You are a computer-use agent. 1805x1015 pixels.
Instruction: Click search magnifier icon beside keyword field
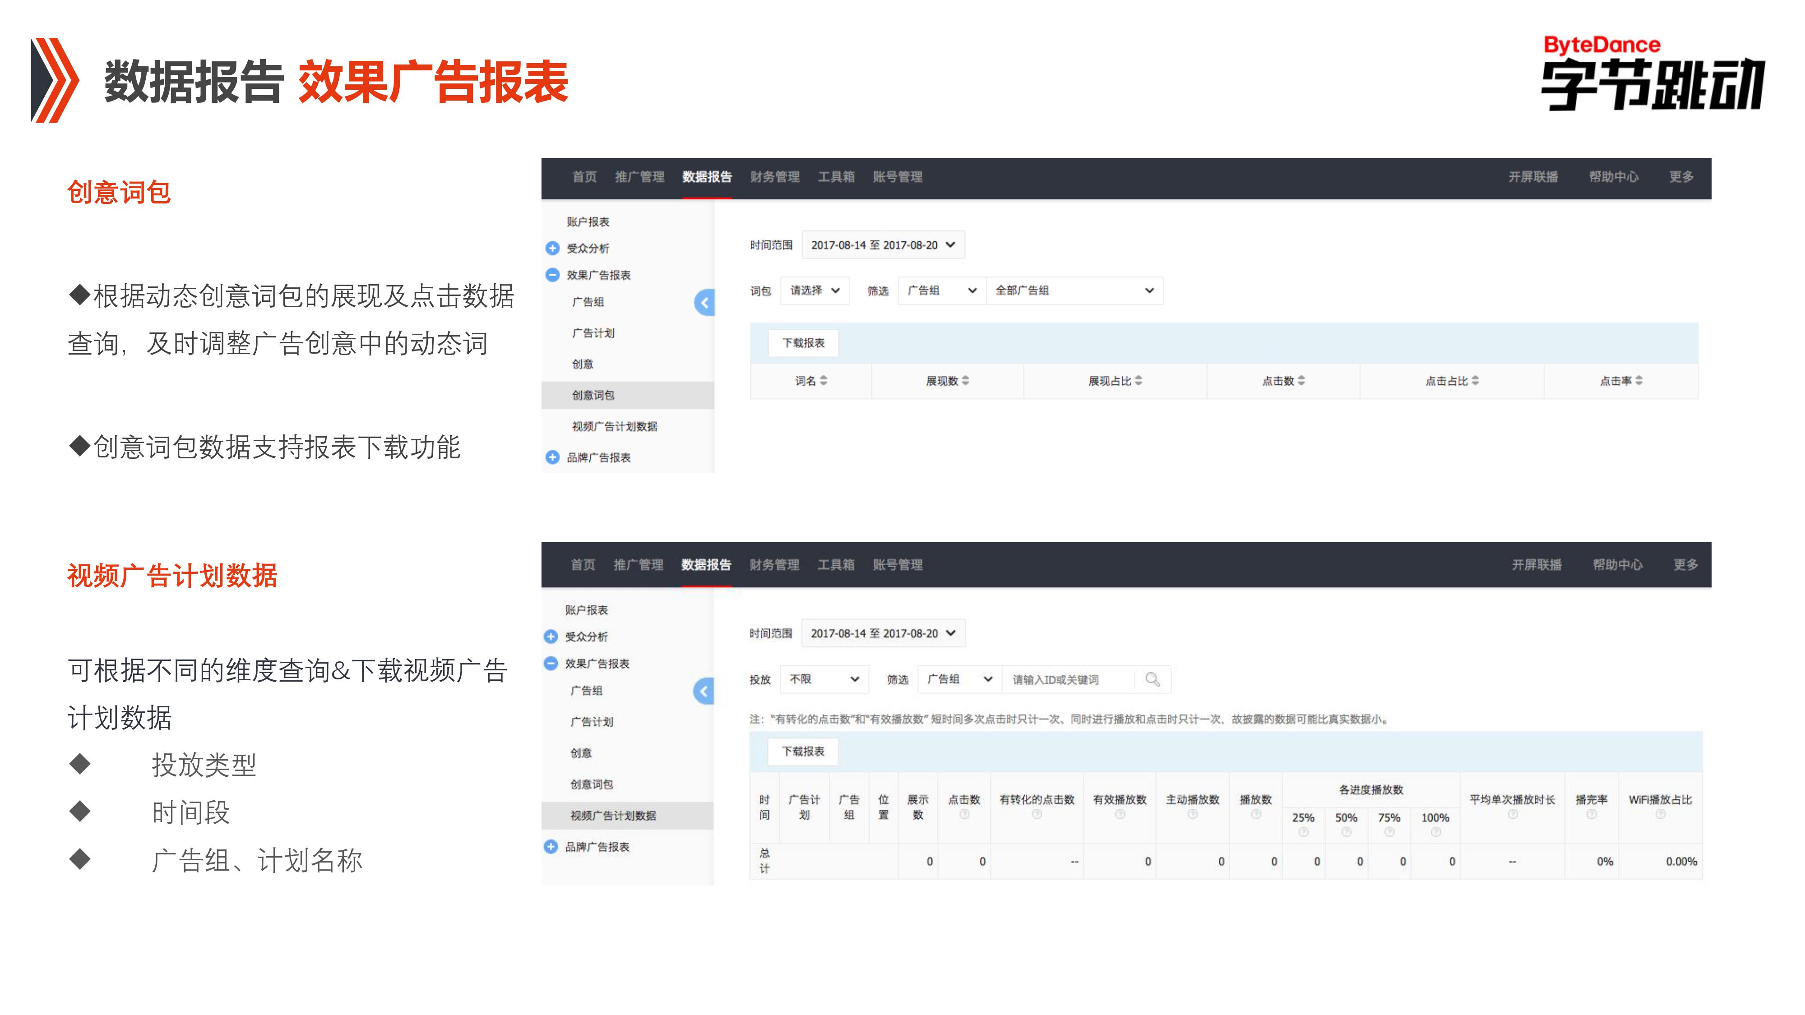click(x=1152, y=679)
